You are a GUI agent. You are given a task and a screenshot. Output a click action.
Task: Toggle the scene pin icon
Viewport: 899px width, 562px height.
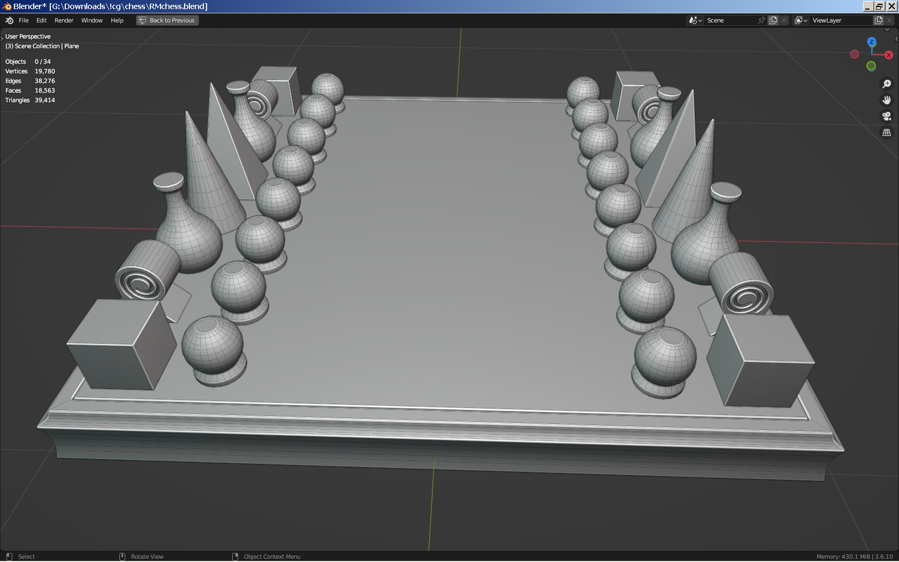[761, 20]
